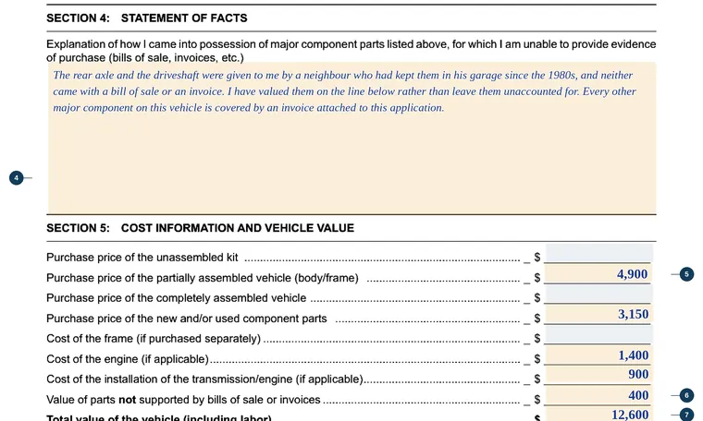This screenshot has height=421, width=703.
Task: Select the unassembled kit purchase price field
Action: tap(598, 253)
